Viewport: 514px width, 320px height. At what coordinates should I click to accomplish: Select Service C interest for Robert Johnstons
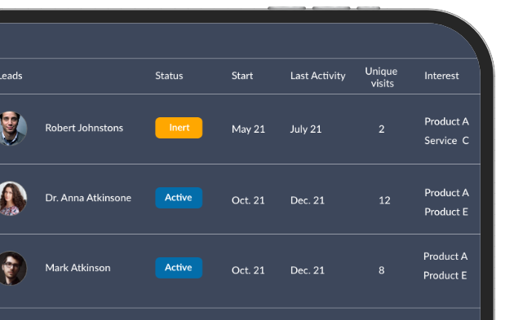[446, 140]
